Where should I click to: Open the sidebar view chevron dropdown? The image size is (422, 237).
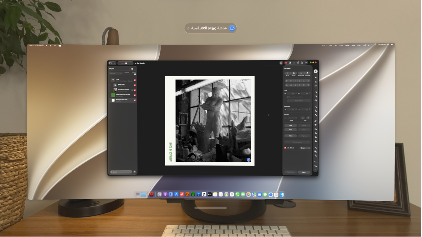click(x=114, y=63)
